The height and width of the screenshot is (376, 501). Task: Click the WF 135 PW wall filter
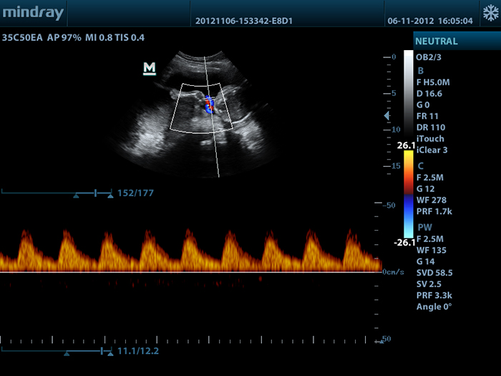(x=432, y=250)
